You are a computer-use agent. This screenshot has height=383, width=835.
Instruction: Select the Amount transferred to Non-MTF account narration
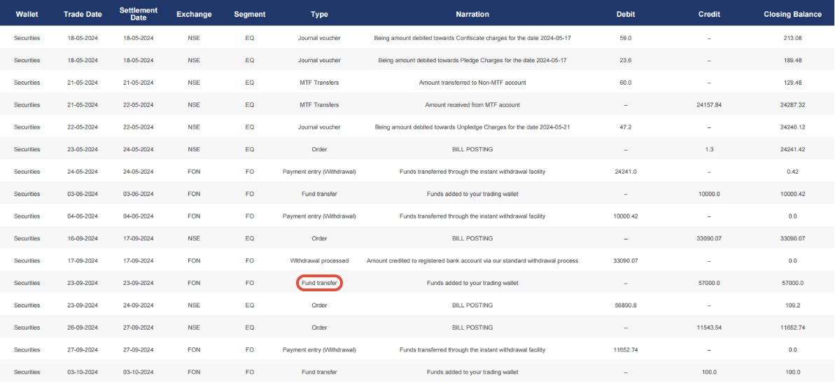(x=472, y=83)
